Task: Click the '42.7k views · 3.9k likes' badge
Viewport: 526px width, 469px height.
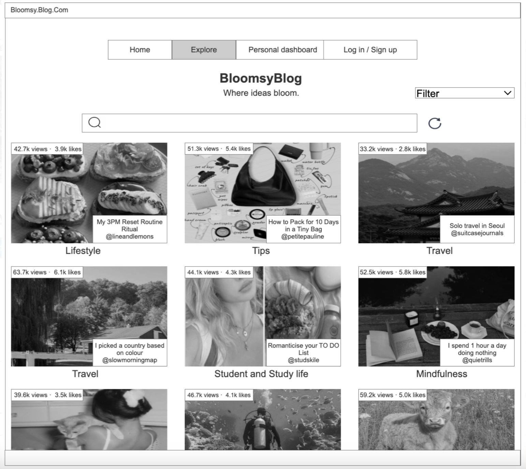Action: 47,149
